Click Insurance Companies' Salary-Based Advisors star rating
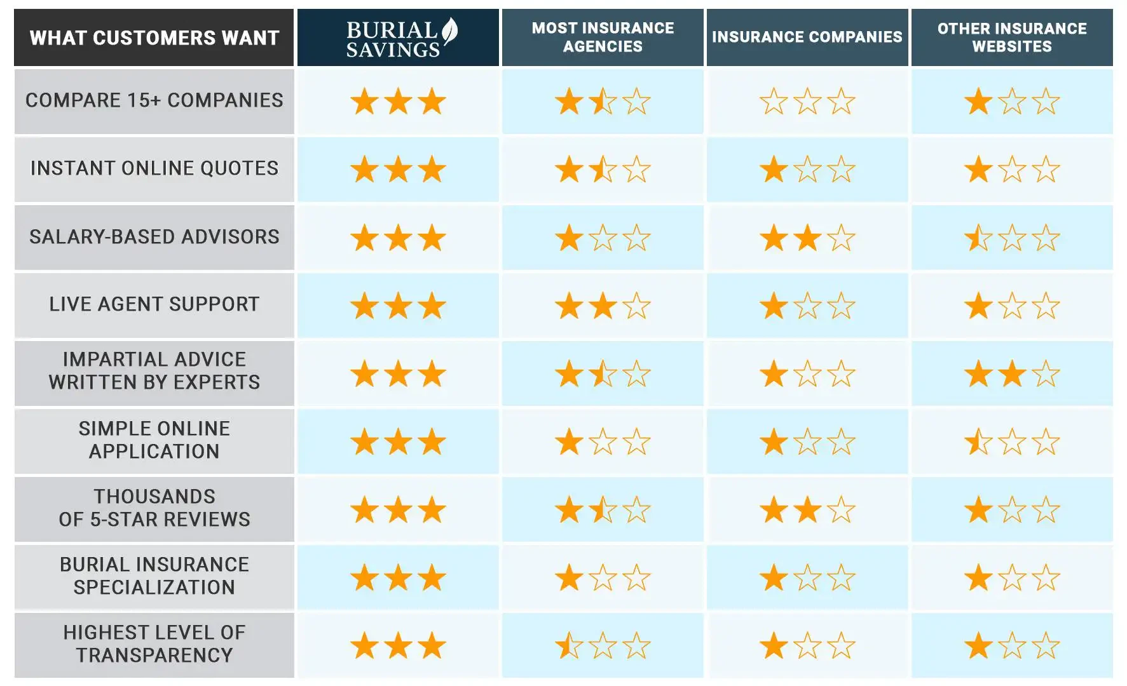1127x686 pixels. point(807,238)
